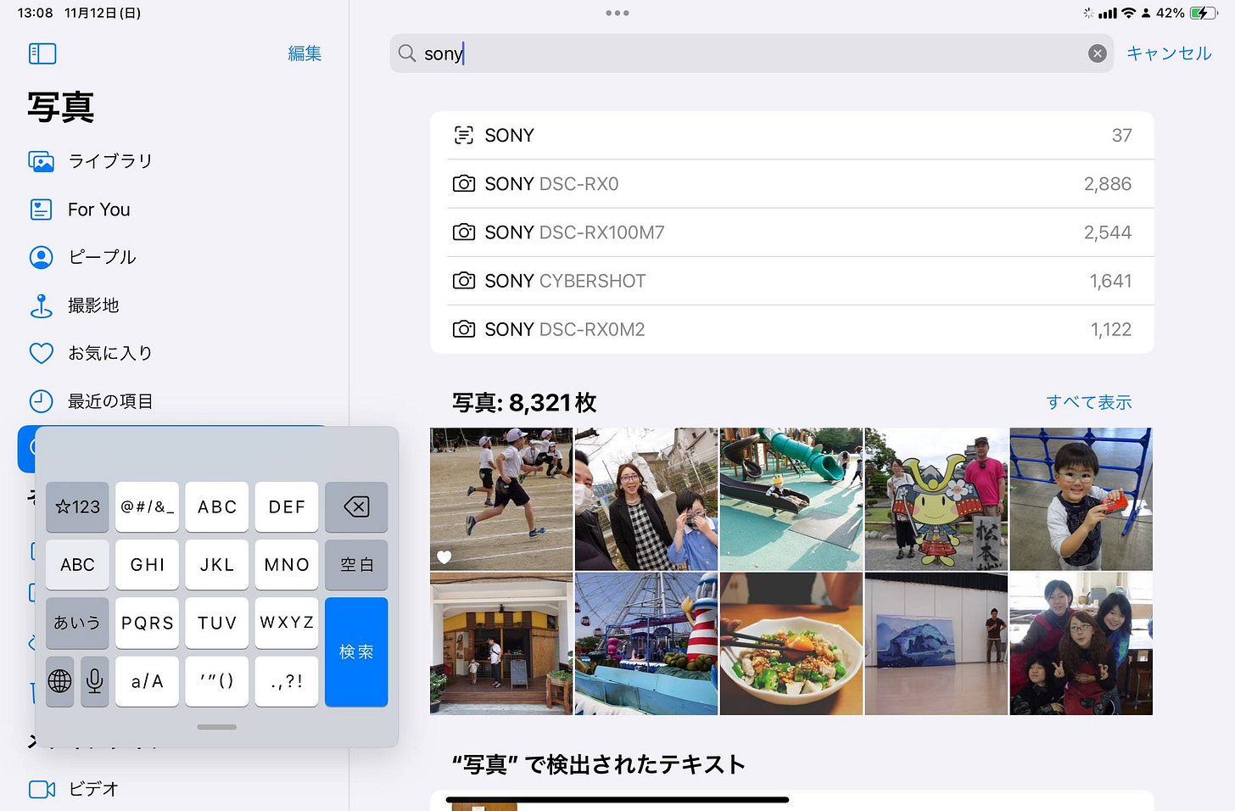
Task: Open the three-dot multitasking menu at top
Action: click(617, 13)
